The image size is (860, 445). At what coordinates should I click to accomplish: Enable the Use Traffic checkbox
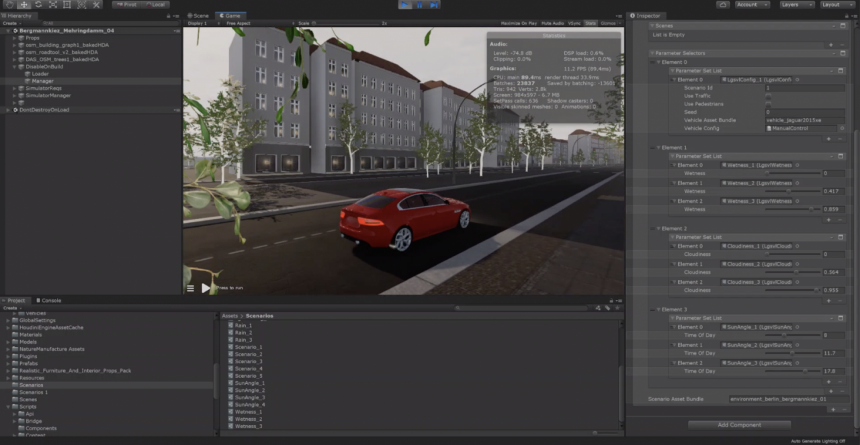769,96
